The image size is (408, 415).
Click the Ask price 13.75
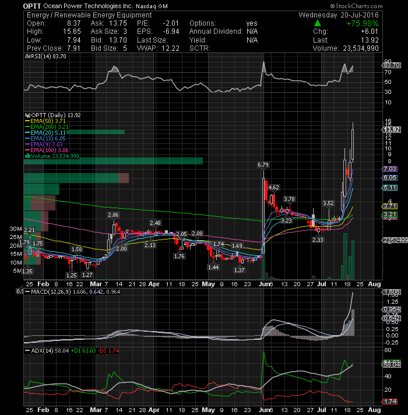(x=118, y=23)
